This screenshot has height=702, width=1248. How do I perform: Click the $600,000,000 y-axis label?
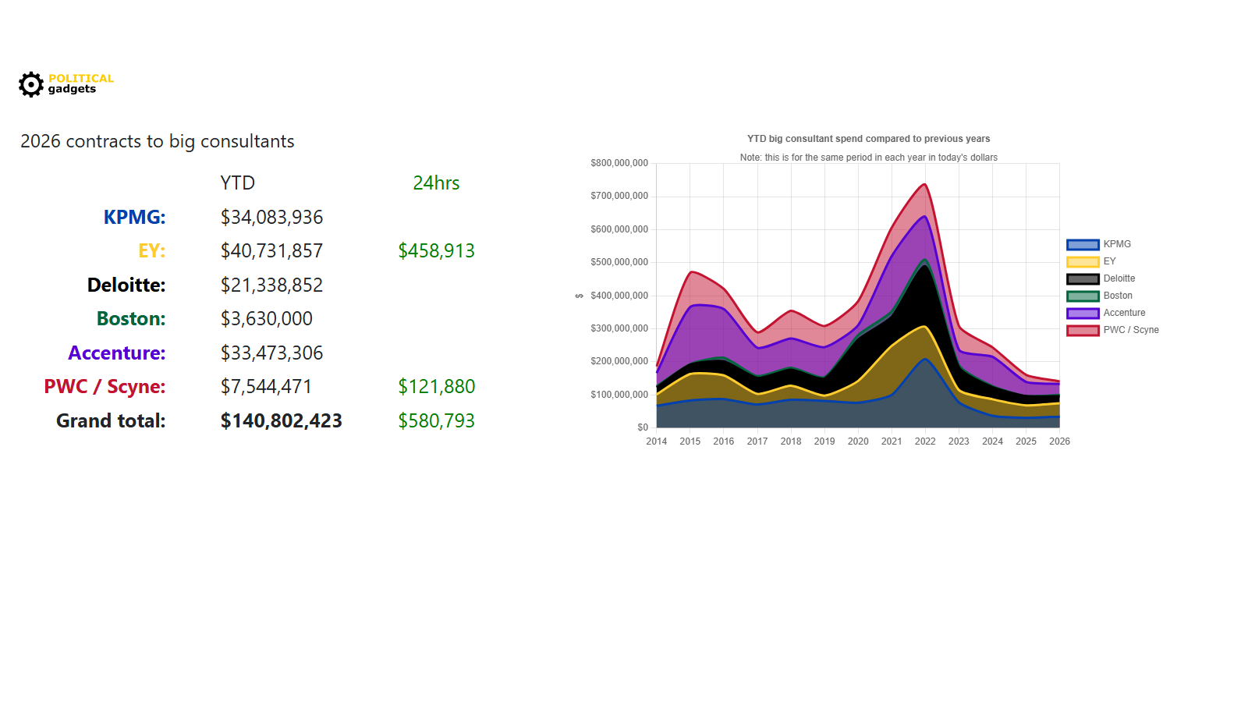[619, 229]
